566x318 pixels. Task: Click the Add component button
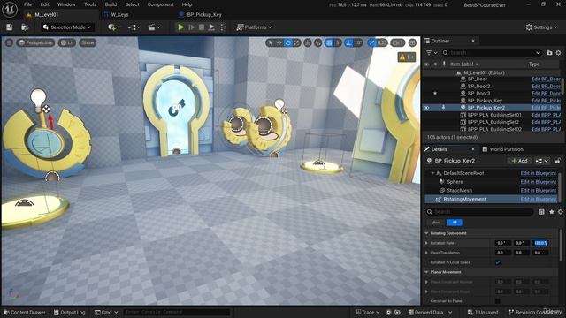click(x=519, y=161)
